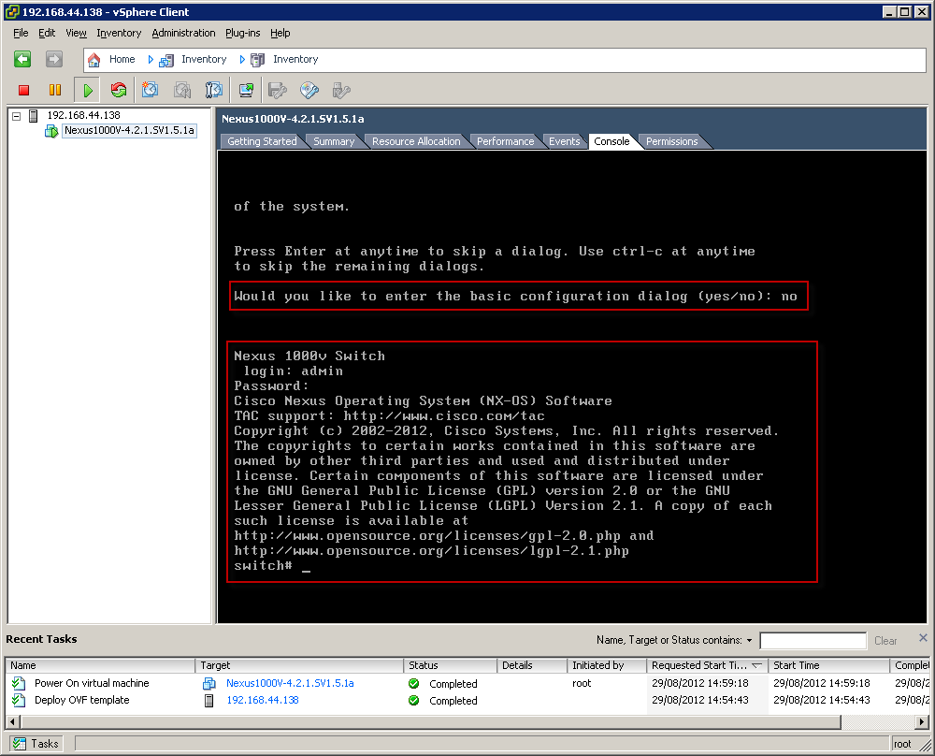Click the Nexus1000V virtual machine icon in tree
This screenshot has height=756, width=935.
click(51, 131)
